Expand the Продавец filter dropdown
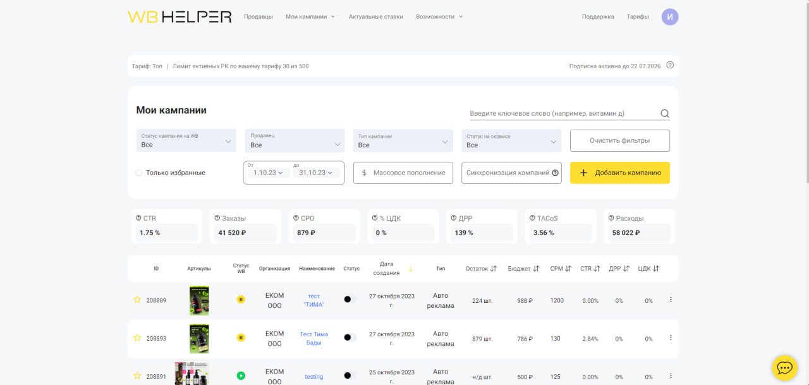Image resolution: width=809 pixels, height=385 pixels. 295,140
